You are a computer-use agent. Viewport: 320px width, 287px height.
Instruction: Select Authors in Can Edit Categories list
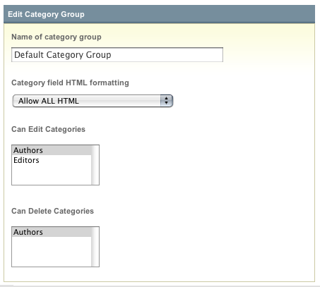[x=52, y=150]
